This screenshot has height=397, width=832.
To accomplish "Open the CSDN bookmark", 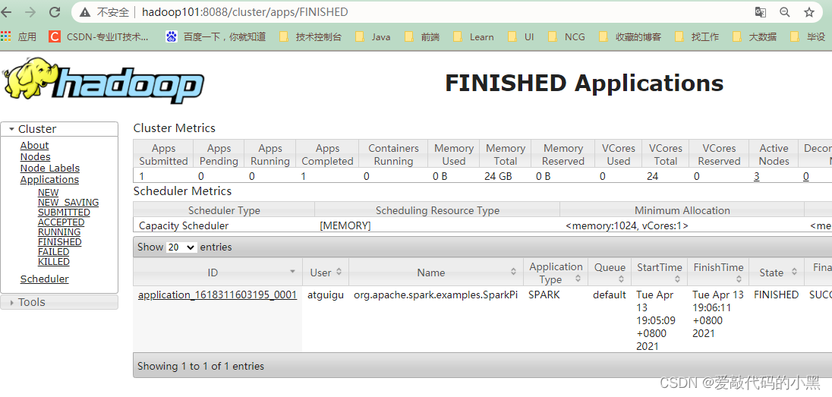I will pyautogui.click(x=99, y=36).
